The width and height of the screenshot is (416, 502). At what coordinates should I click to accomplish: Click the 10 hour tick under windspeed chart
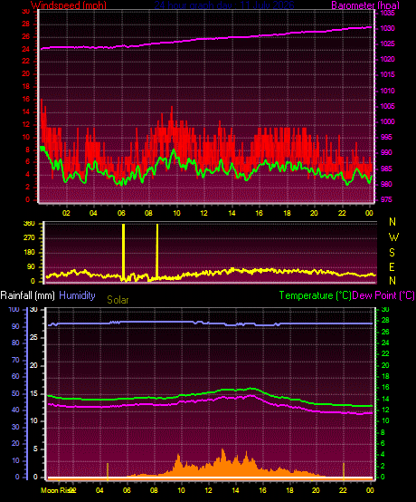tap(176, 213)
